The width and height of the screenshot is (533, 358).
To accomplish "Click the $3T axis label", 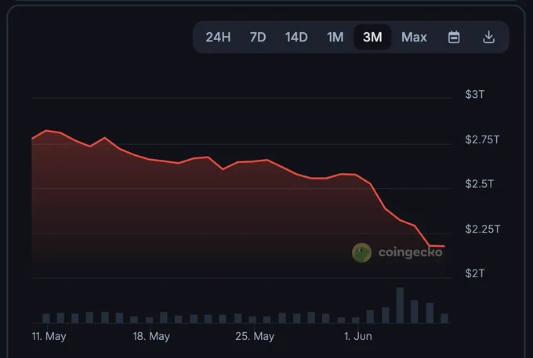I will (474, 94).
